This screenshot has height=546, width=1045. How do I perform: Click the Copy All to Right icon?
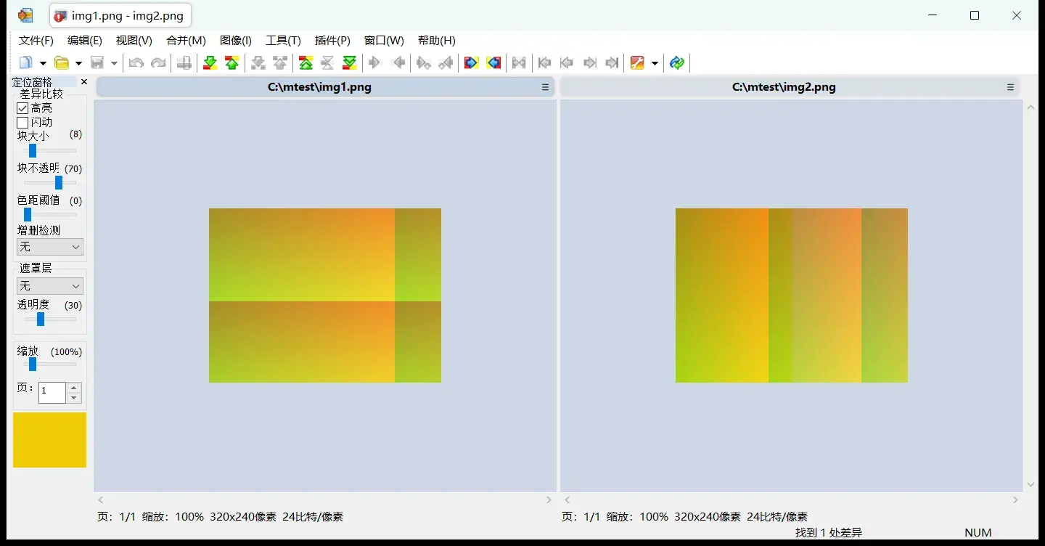[472, 63]
